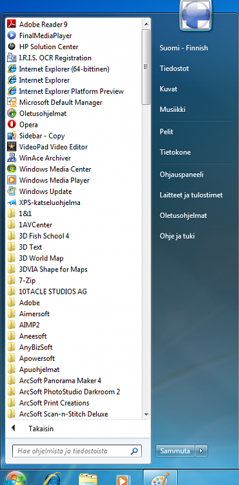Click the scrollbar up arrow

click(146, 23)
